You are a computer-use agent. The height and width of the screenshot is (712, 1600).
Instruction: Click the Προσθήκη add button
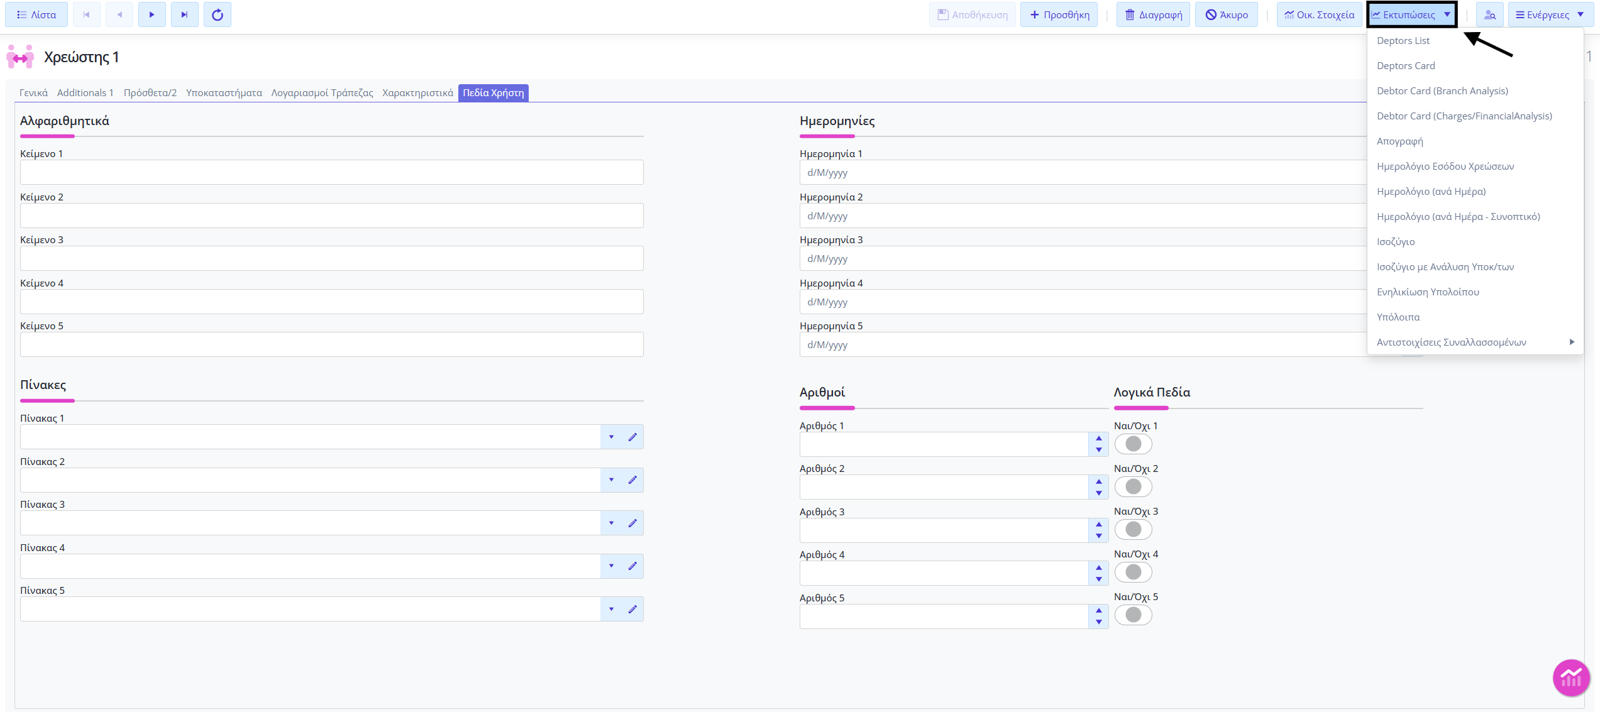point(1059,14)
